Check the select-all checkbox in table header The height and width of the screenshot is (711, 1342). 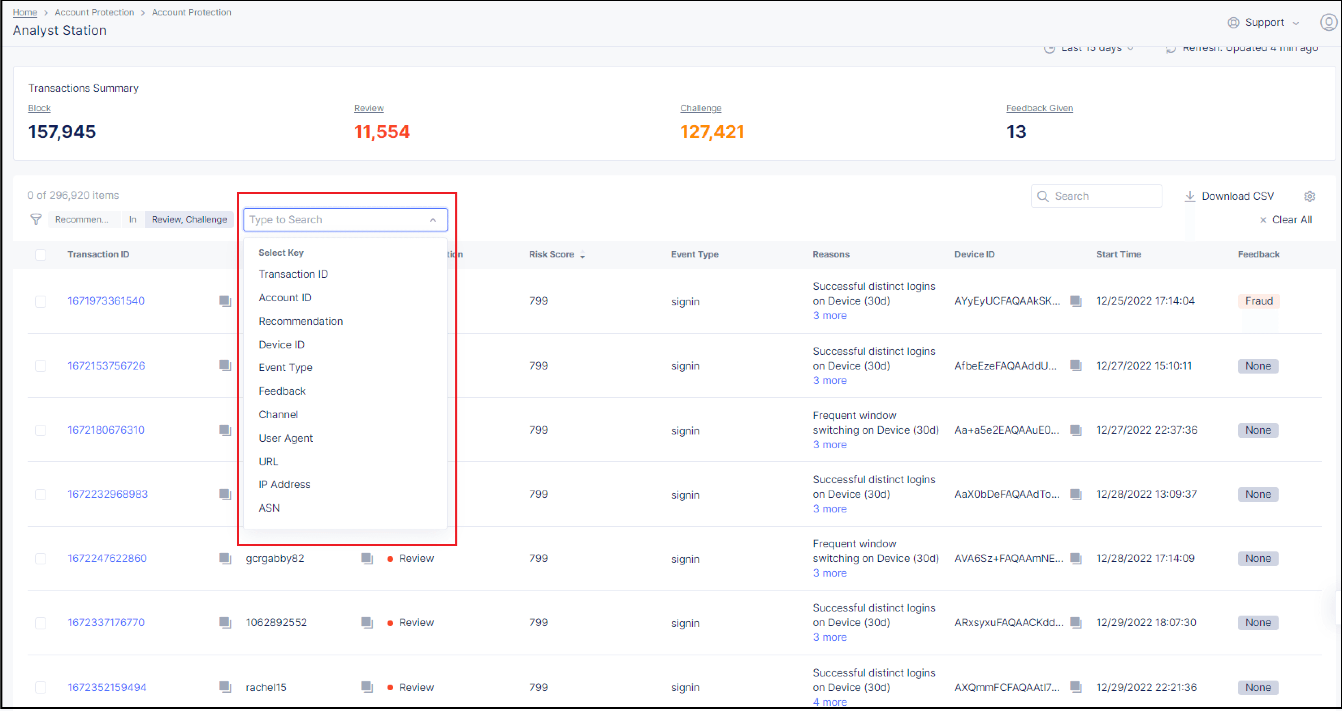pos(41,255)
